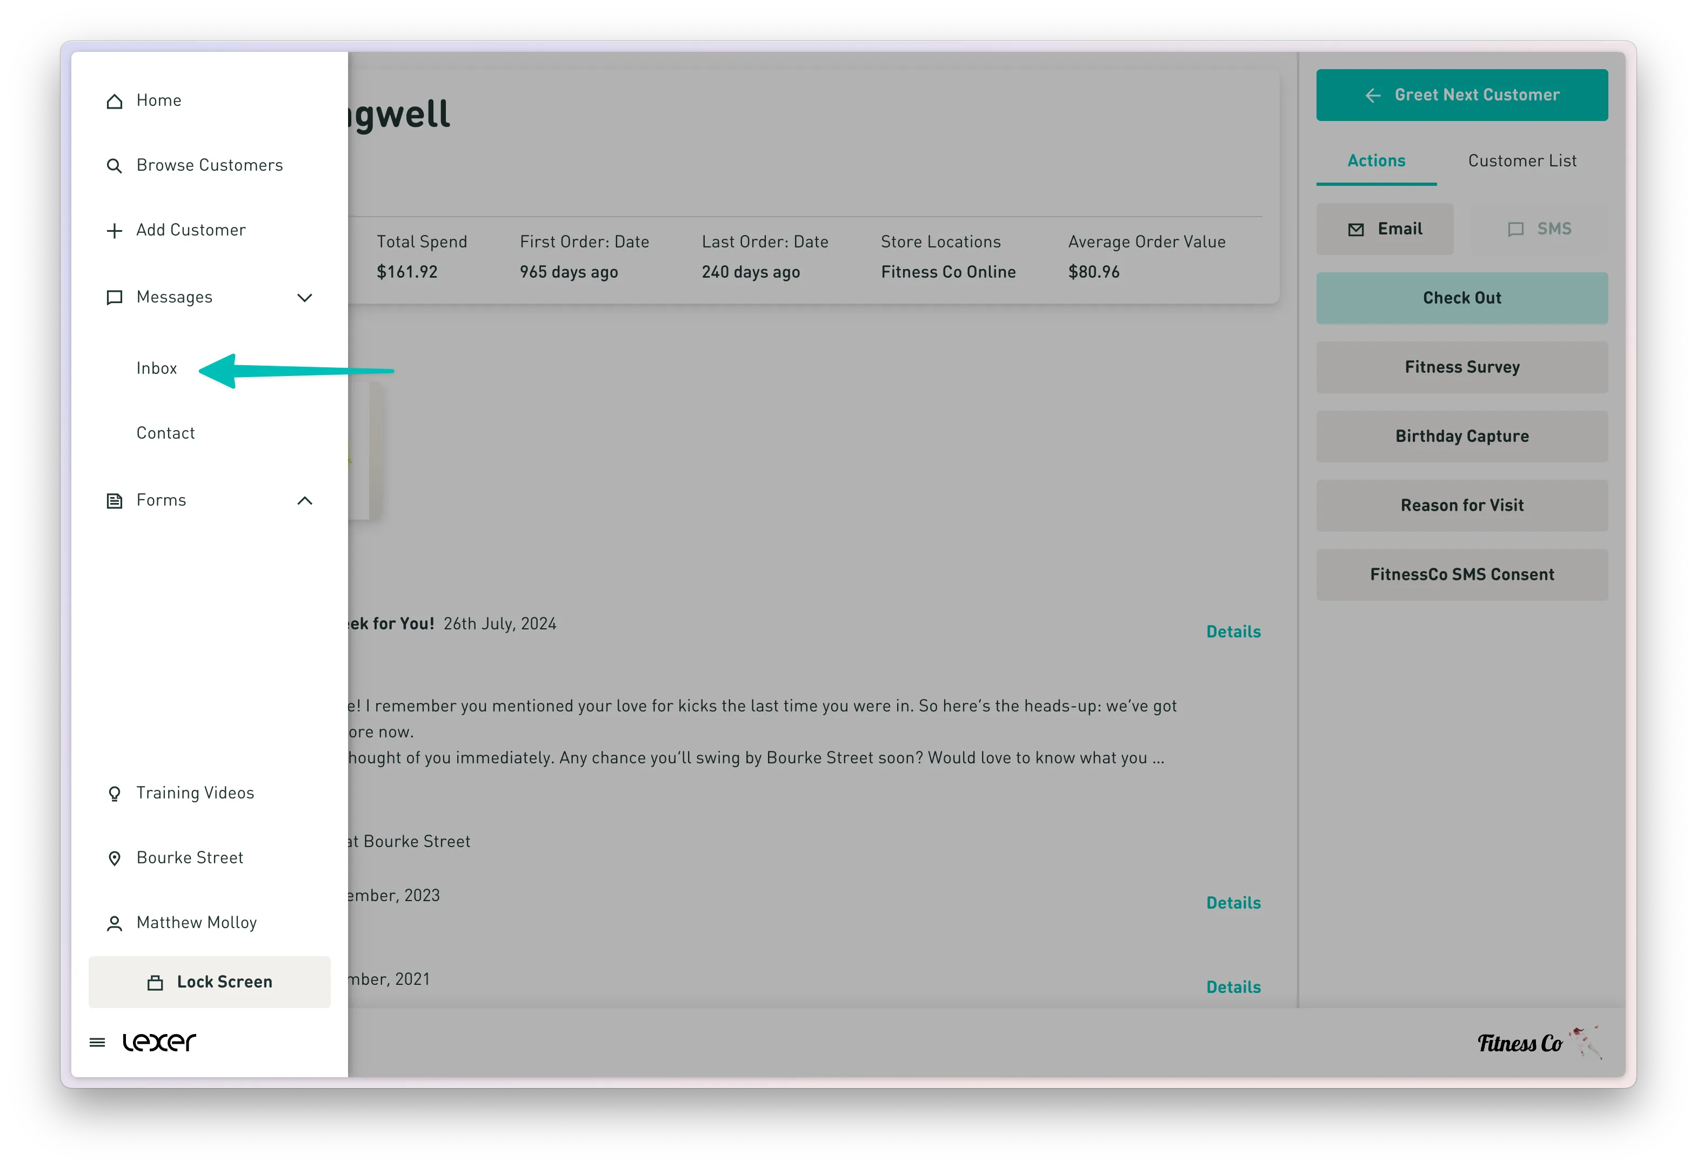Click the Training Videos lightbulb icon

pos(114,794)
